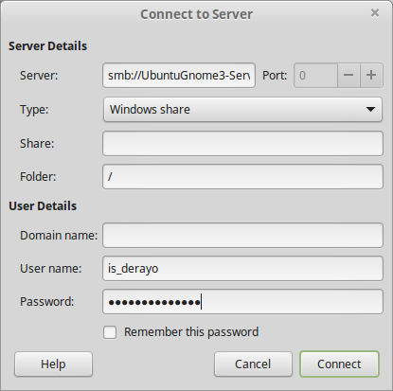This screenshot has height=391, width=393.
Task: Enable Remember this password checkbox
Action: coord(110,332)
